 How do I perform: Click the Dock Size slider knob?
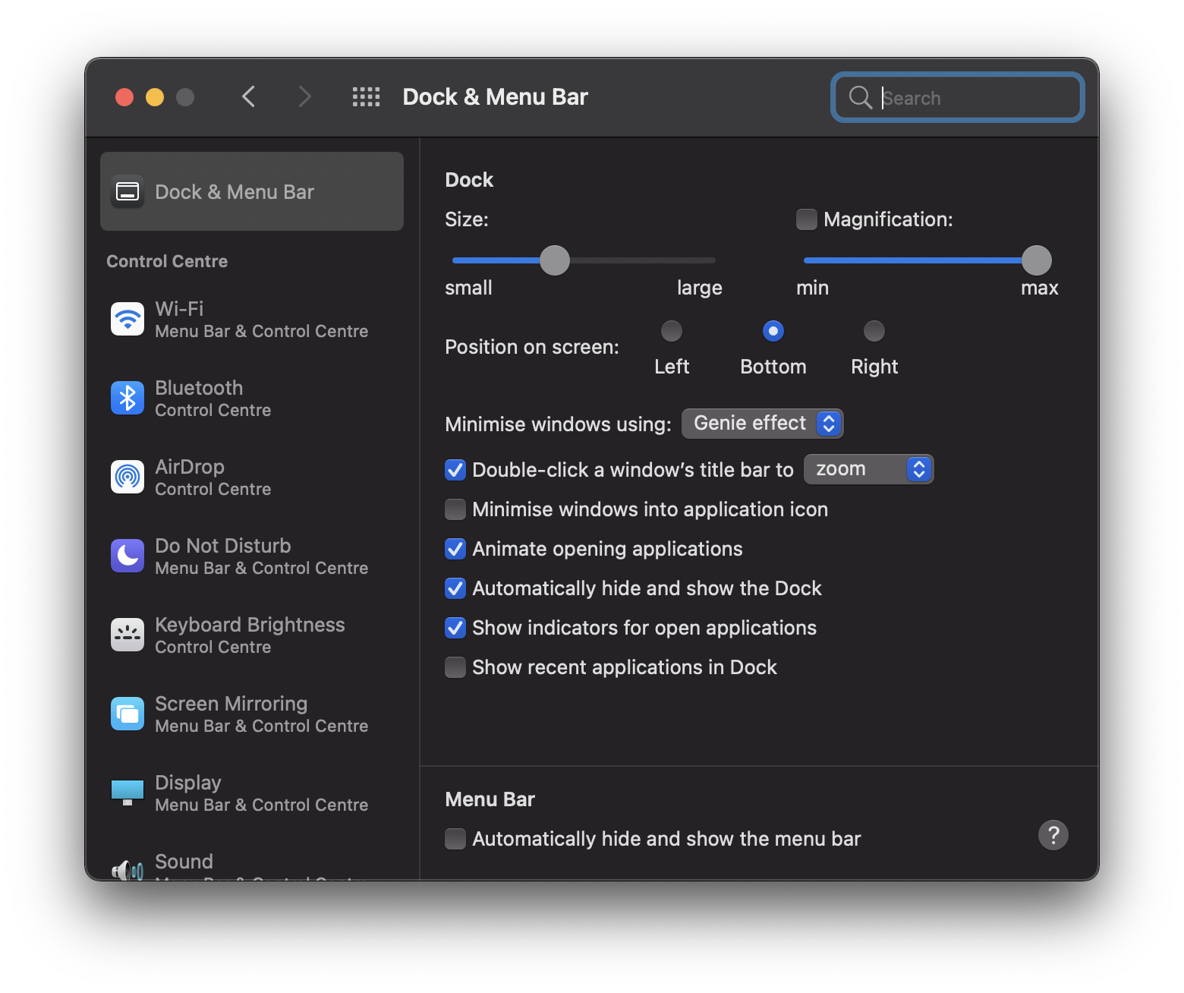[x=555, y=260]
